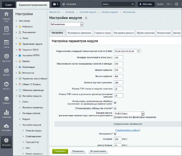Open the Рабочий стол sidebar section
Screen dimensions: 182x156
pos(6,17)
